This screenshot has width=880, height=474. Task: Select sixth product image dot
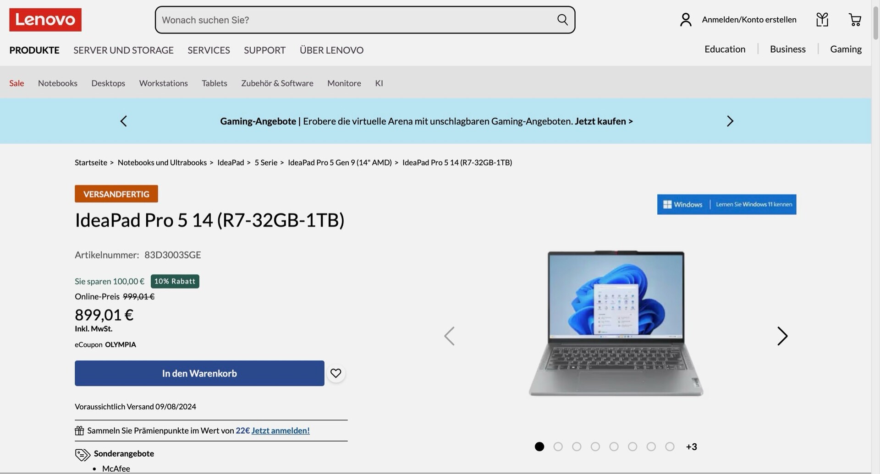point(632,447)
